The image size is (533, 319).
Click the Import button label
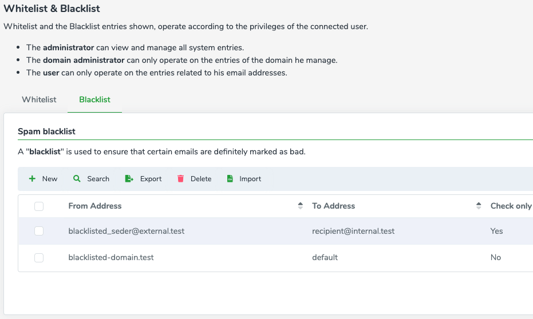pyautogui.click(x=250, y=179)
